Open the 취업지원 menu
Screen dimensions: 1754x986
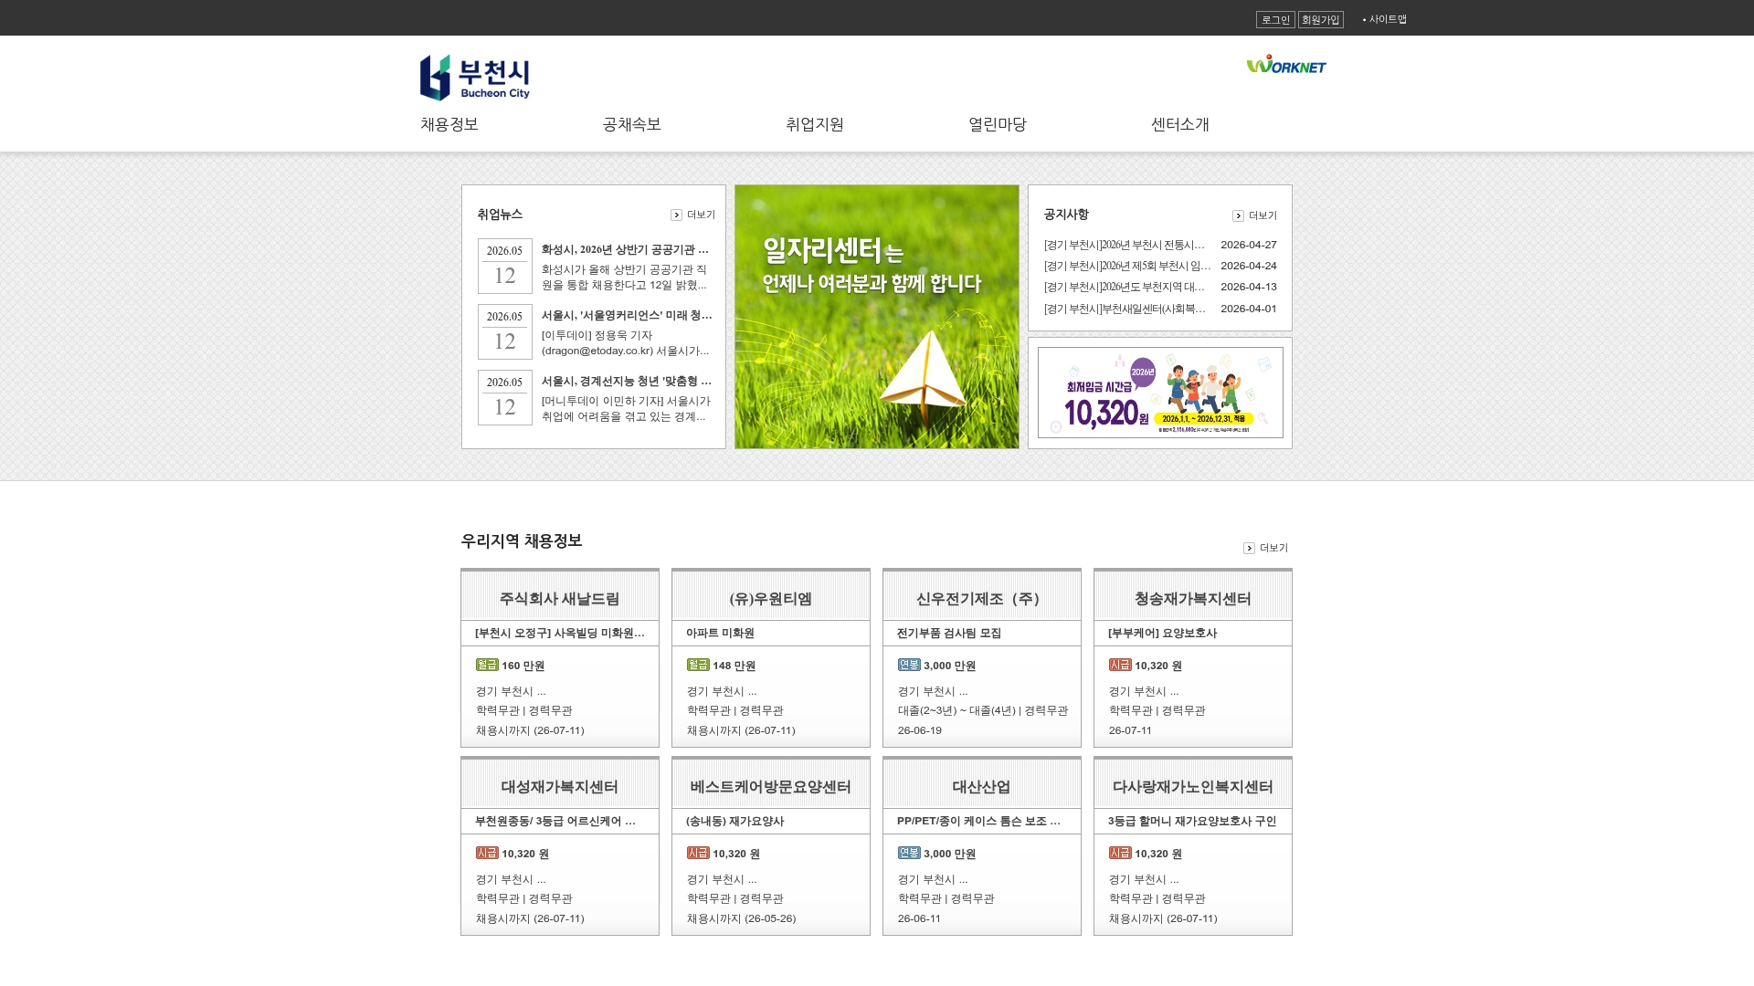815,124
